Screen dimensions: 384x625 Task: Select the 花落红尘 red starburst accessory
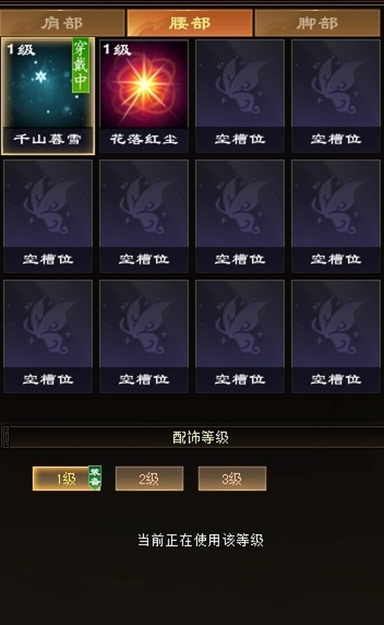(x=143, y=96)
